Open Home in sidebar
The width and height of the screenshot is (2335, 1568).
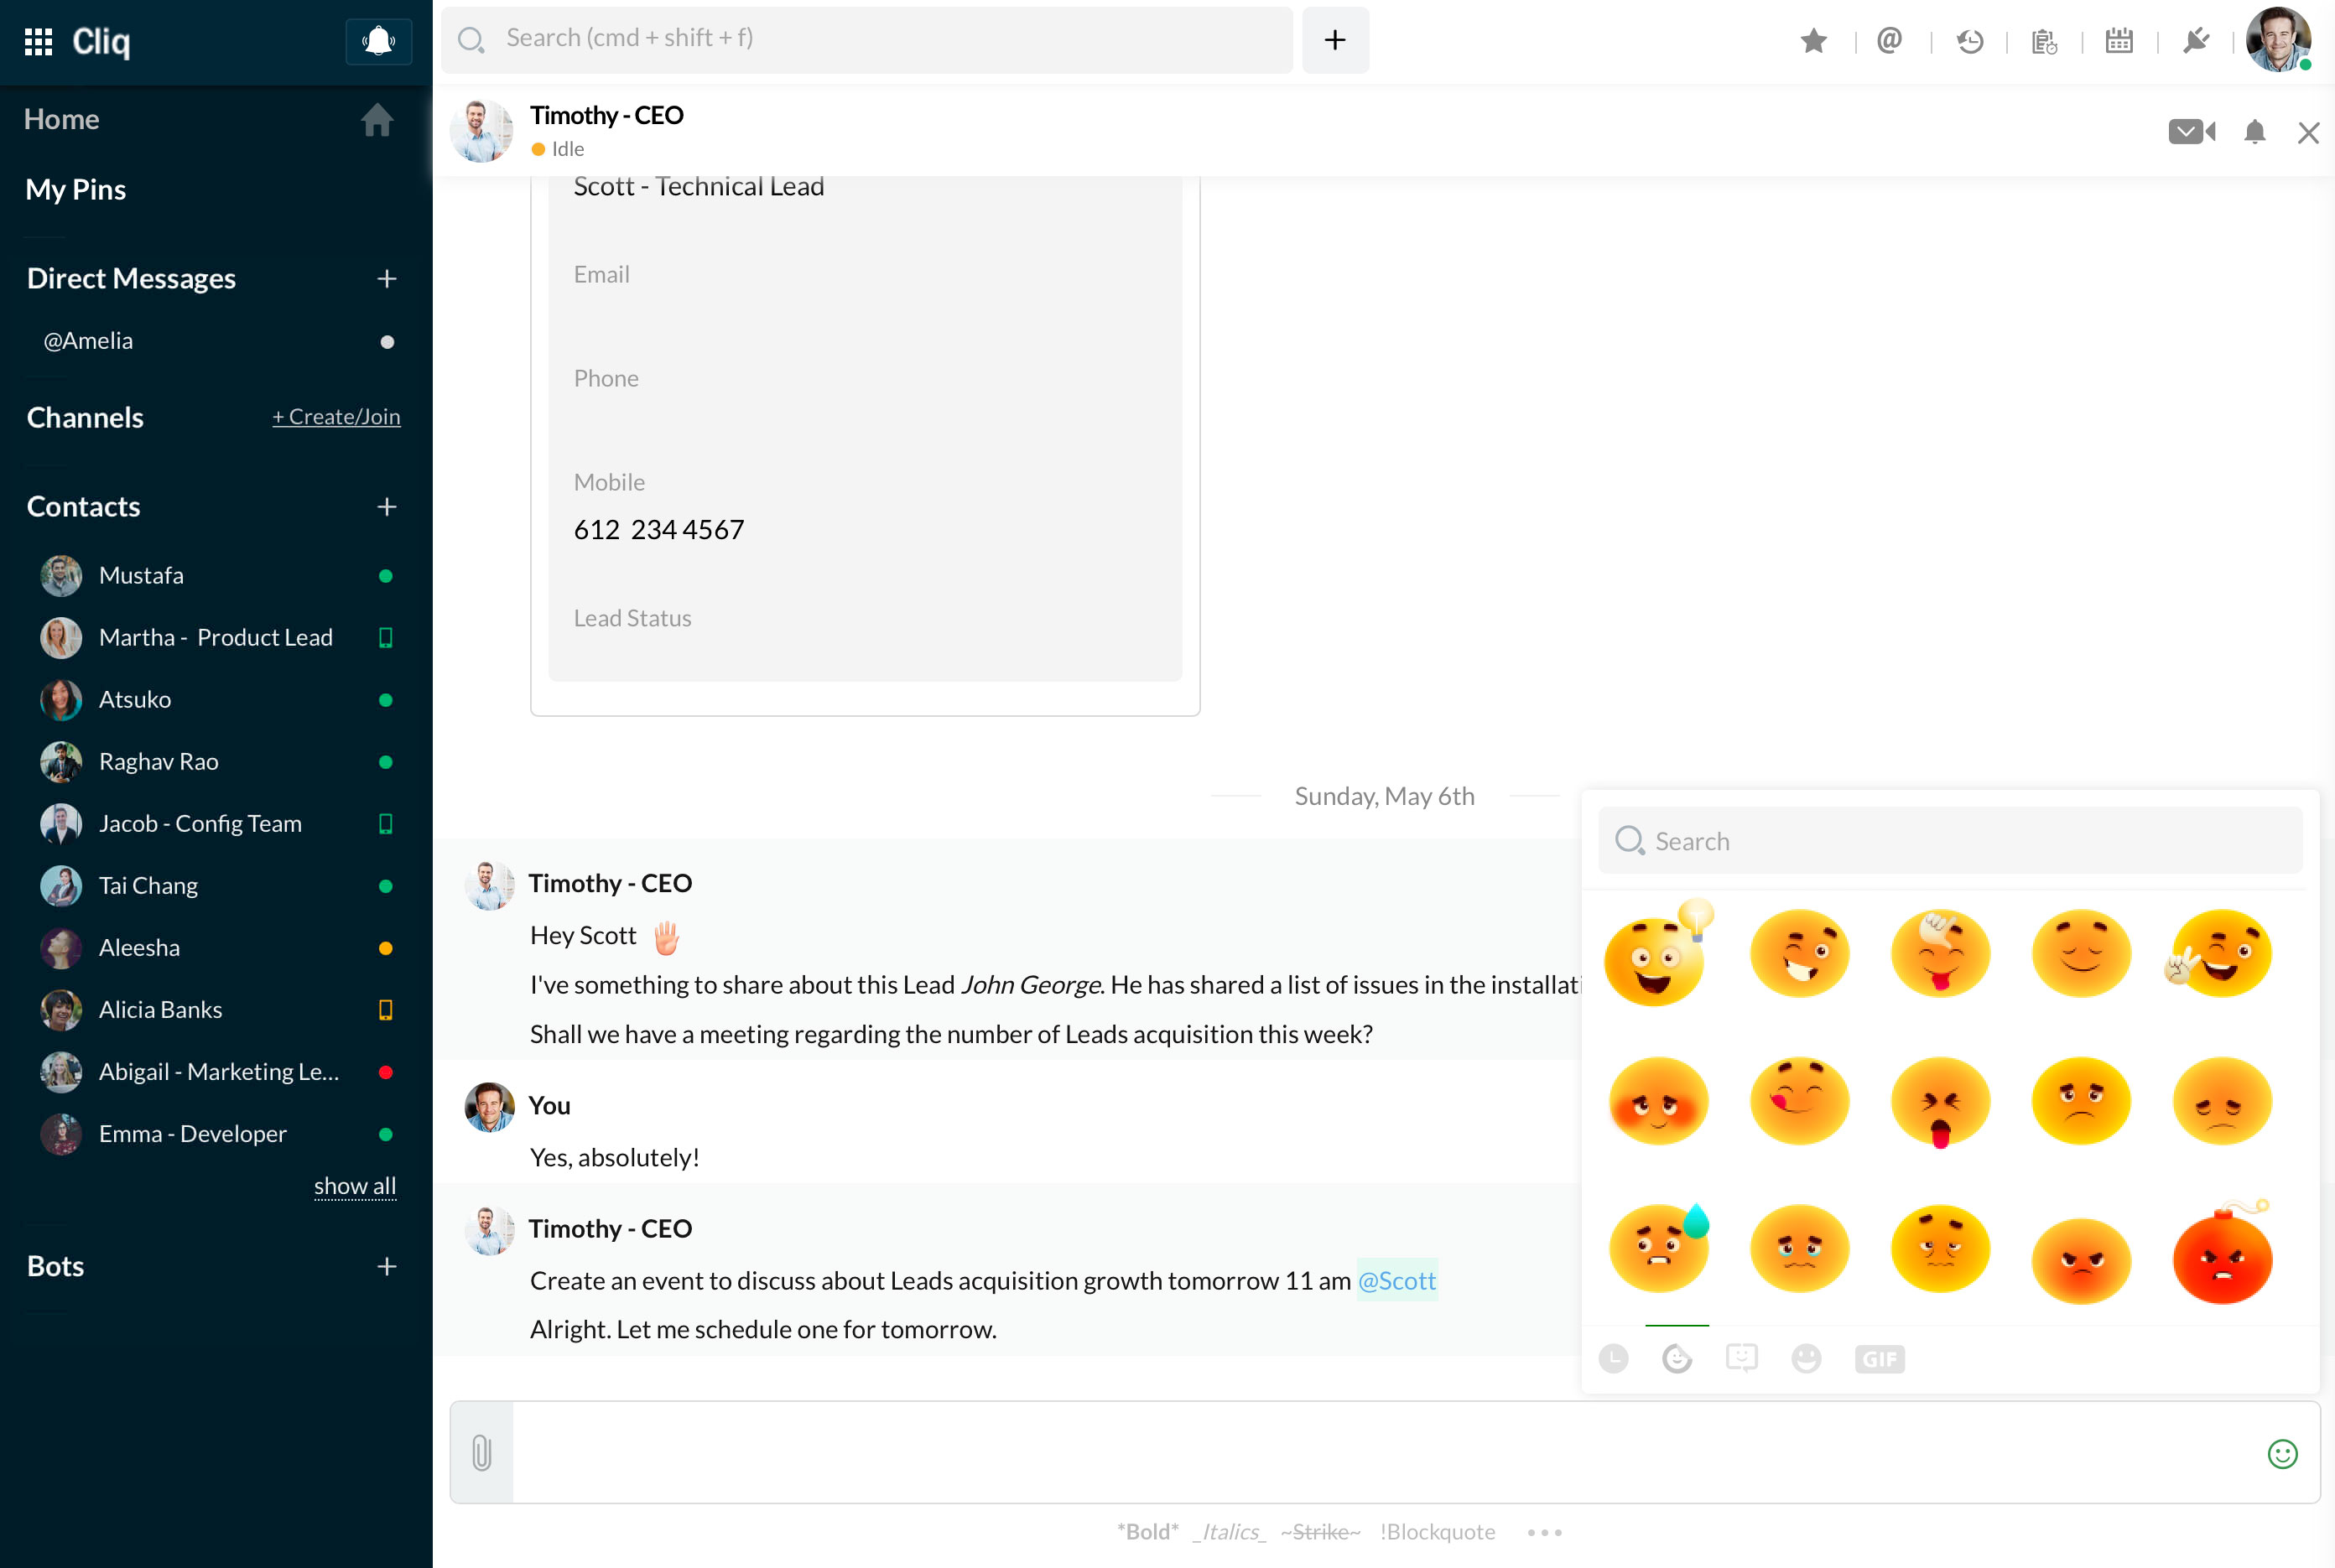point(61,119)
